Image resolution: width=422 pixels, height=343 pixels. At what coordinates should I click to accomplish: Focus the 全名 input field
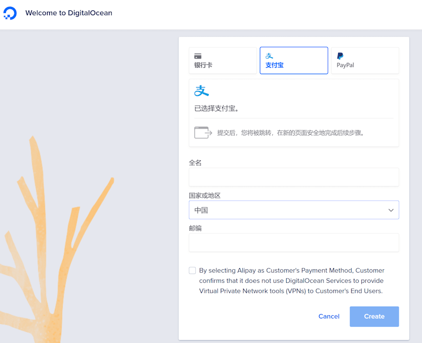[x=294, y=177]
